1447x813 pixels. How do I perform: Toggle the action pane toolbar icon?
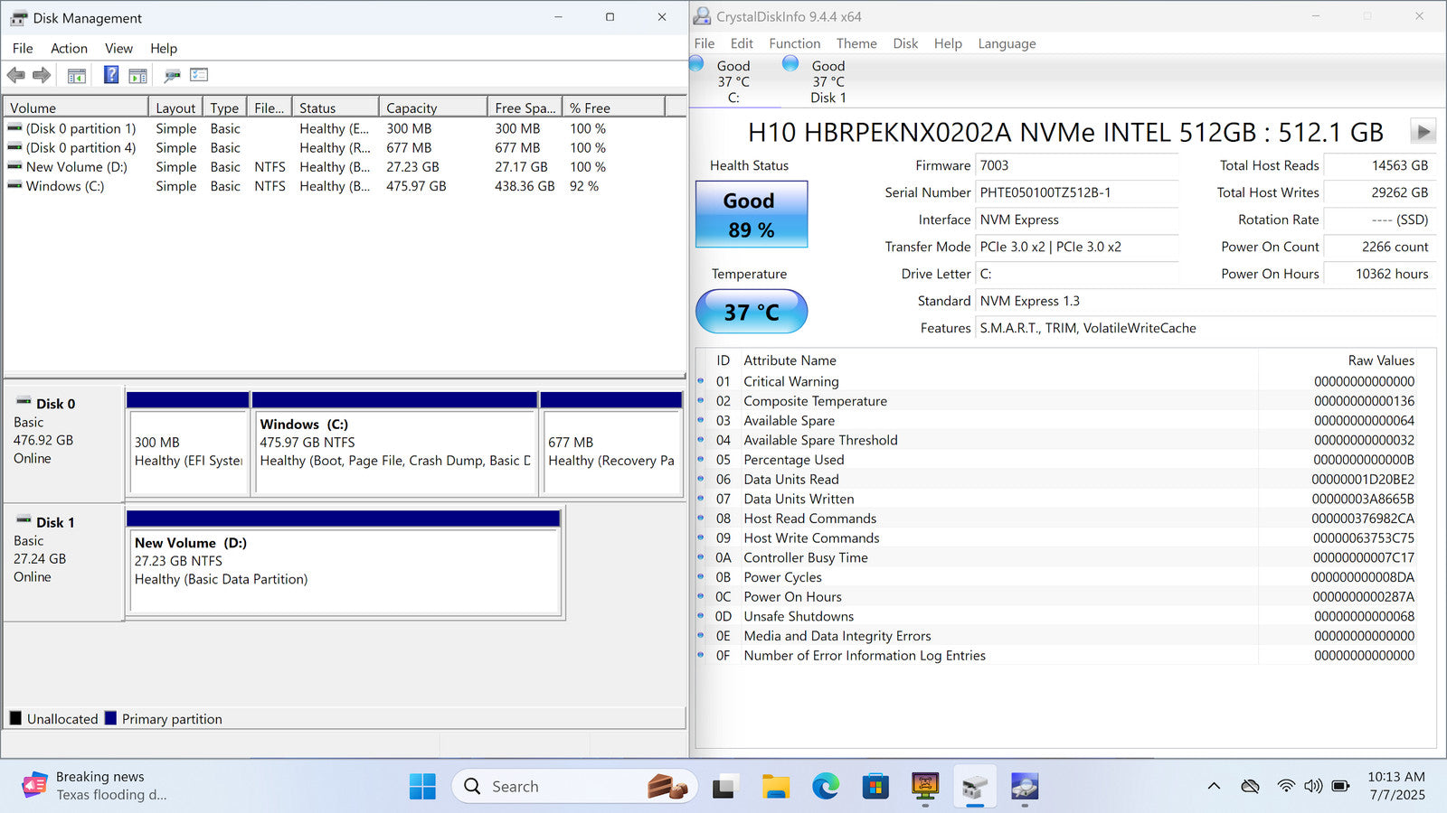tap(138, 76)
